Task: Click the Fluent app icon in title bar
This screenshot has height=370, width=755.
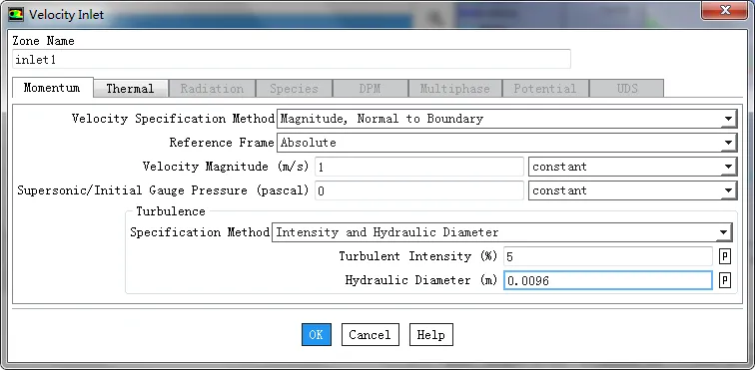Action: coord(15,14)
